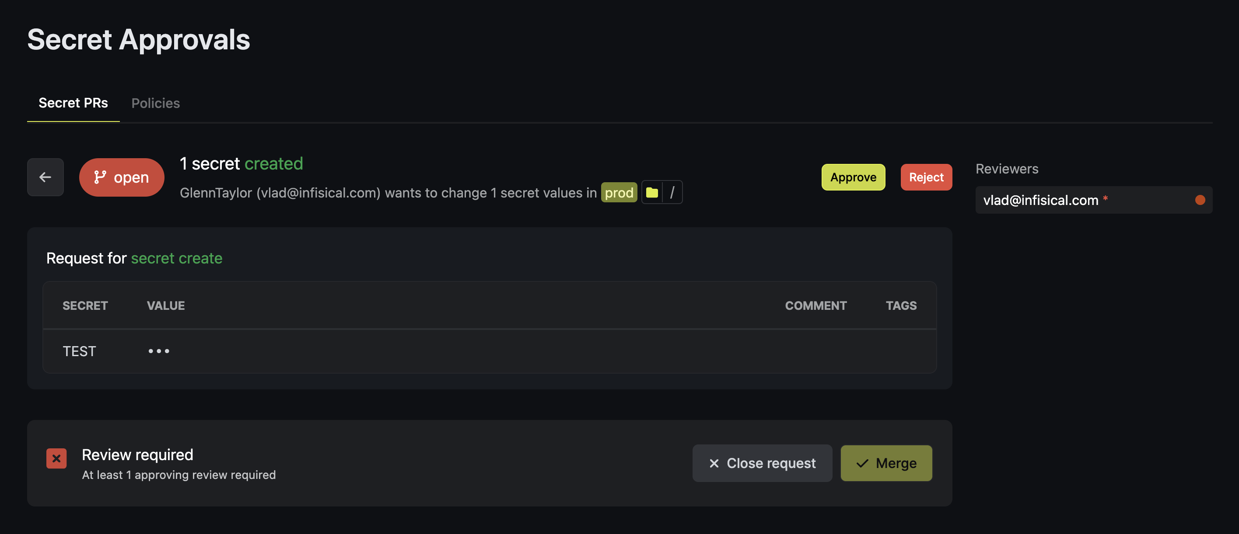Click the prod environment badge
The height and width of the screenshot is (534, 1239).
click(x=619, y=193)
